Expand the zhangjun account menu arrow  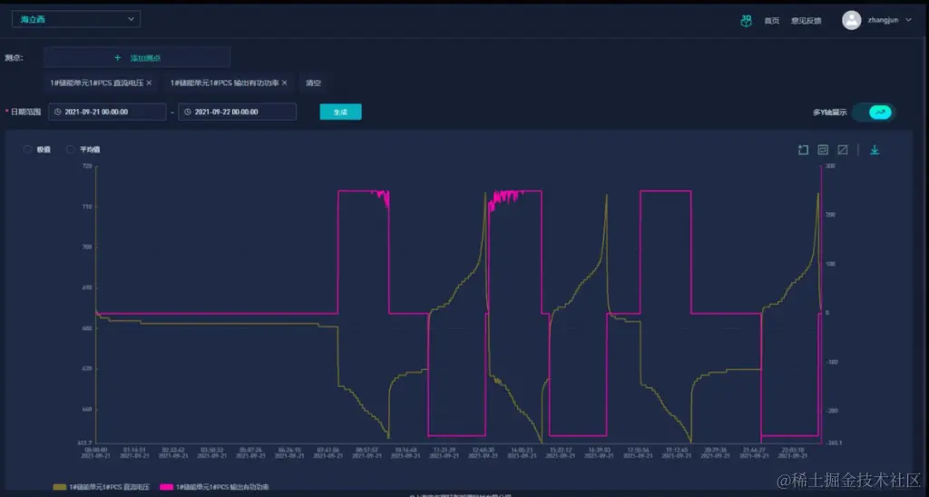pos(908,20)
